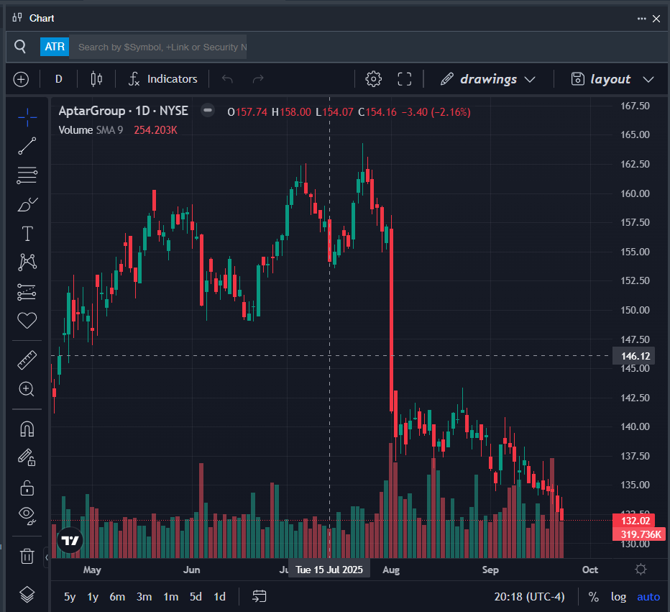670x612 pixels.
Task: Select the Fibonacci retracement tool
Action: (x=27, y=175)
